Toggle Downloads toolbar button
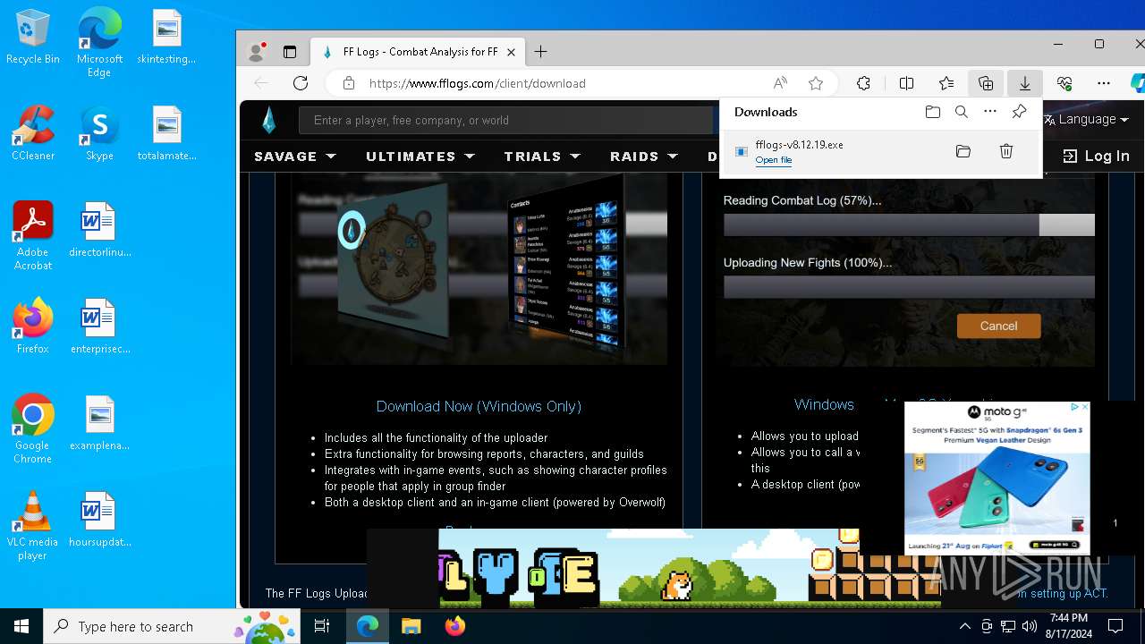 (x=1025, y=83)
